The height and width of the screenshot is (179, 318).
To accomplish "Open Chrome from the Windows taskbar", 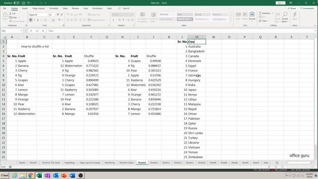I will 31,176.
